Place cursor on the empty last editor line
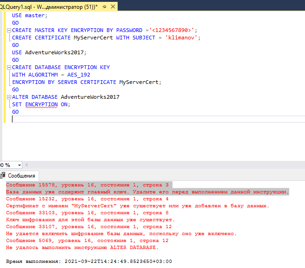 159,119
